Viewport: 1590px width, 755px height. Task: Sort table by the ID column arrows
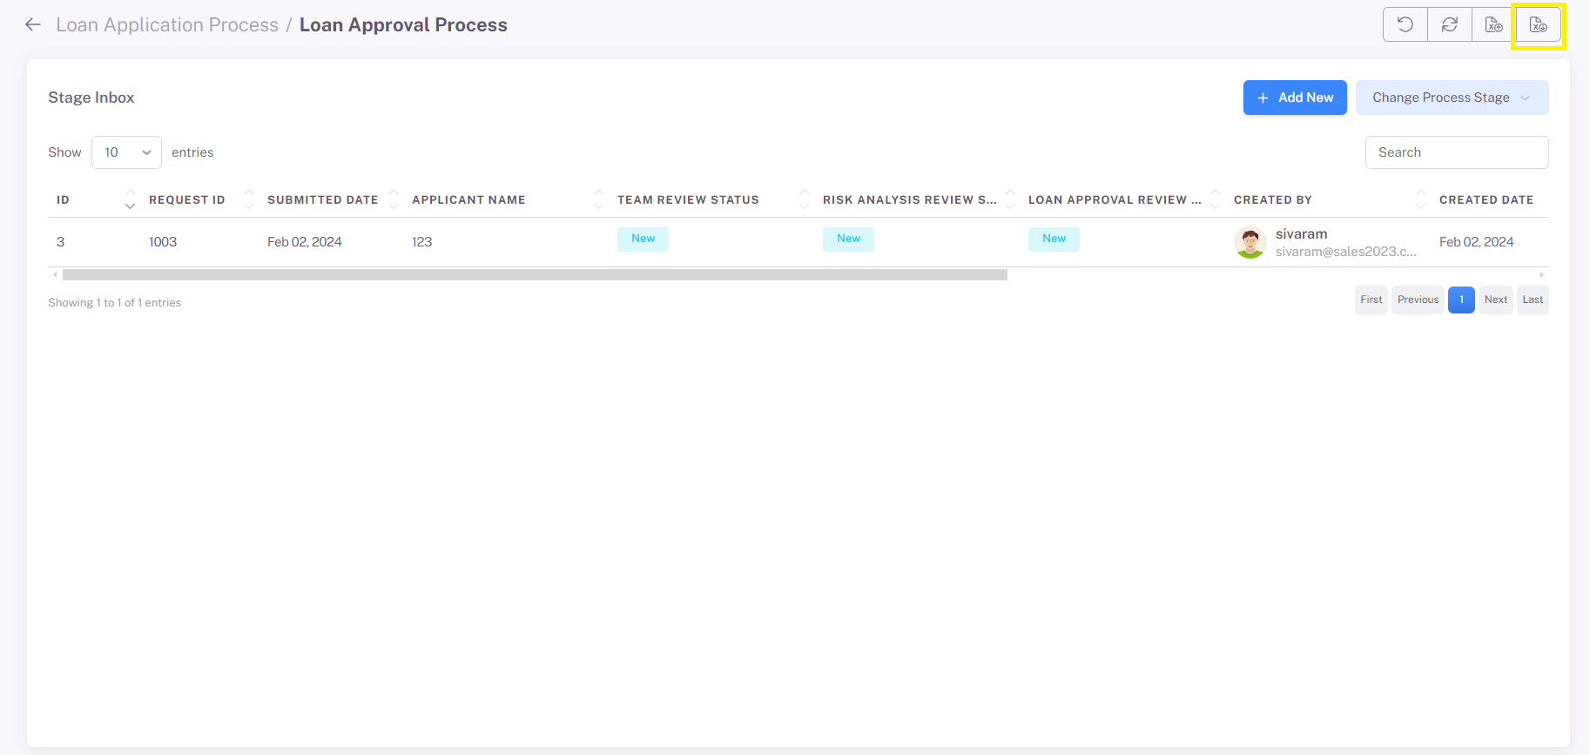click(x=131, y=199)
